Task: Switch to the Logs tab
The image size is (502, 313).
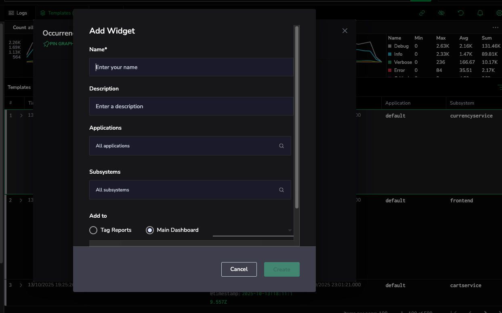Action: coord(18,13)
